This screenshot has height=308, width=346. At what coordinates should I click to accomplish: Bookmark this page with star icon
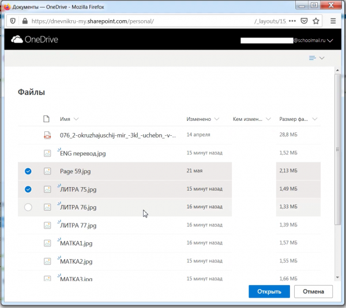(x=316, y=21)
